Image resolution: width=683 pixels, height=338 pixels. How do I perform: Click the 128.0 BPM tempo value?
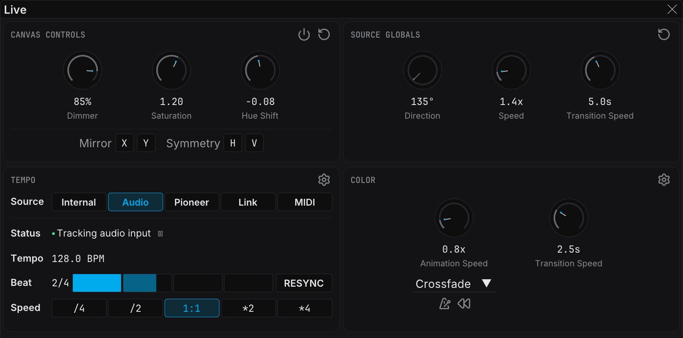click(78, 258)
